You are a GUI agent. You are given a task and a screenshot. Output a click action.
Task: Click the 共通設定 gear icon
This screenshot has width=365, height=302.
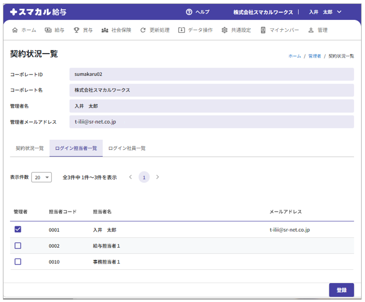point(224,30)
